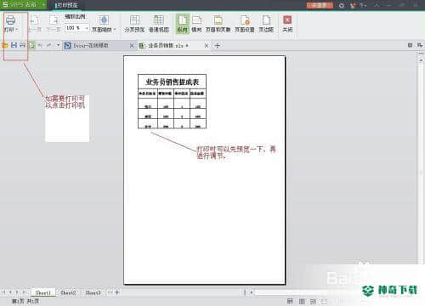Image resolution: width=425 pixels, height=306 pixels.
Task: Click the Page Zoom (页面缩放) icon
Action: pyautogui.click(x=104, y=20)
